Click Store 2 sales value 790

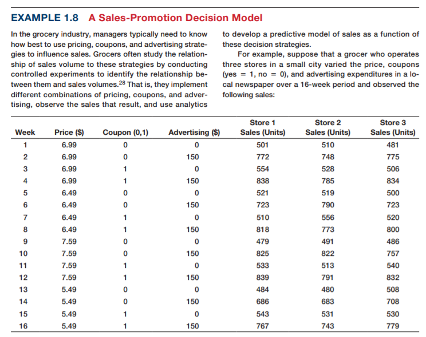point(328,205)
